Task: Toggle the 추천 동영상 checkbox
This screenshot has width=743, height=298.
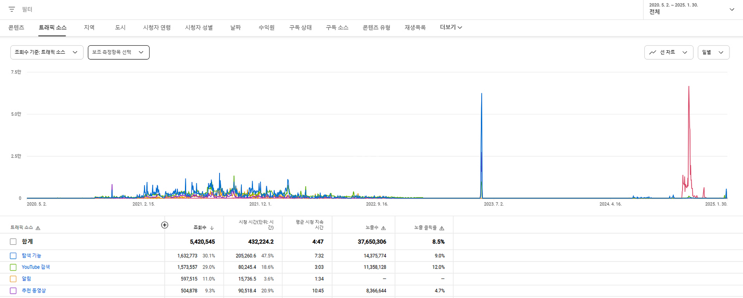Action: 13,291
